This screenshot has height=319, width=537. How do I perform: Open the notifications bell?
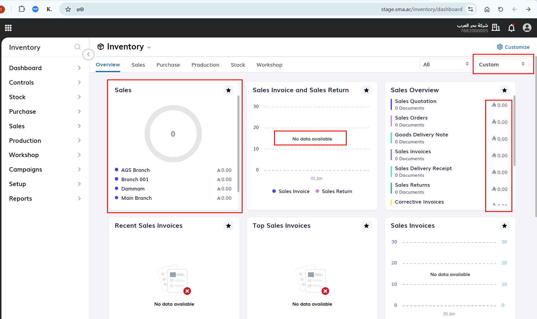click(511, 28)
